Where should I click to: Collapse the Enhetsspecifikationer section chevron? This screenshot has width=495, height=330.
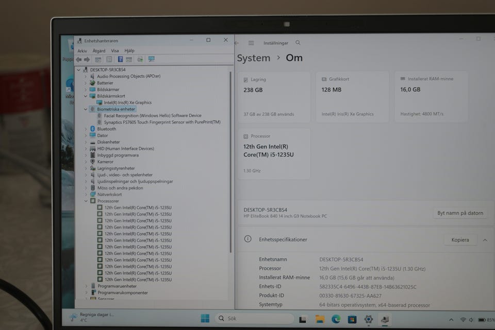[485, 240]
